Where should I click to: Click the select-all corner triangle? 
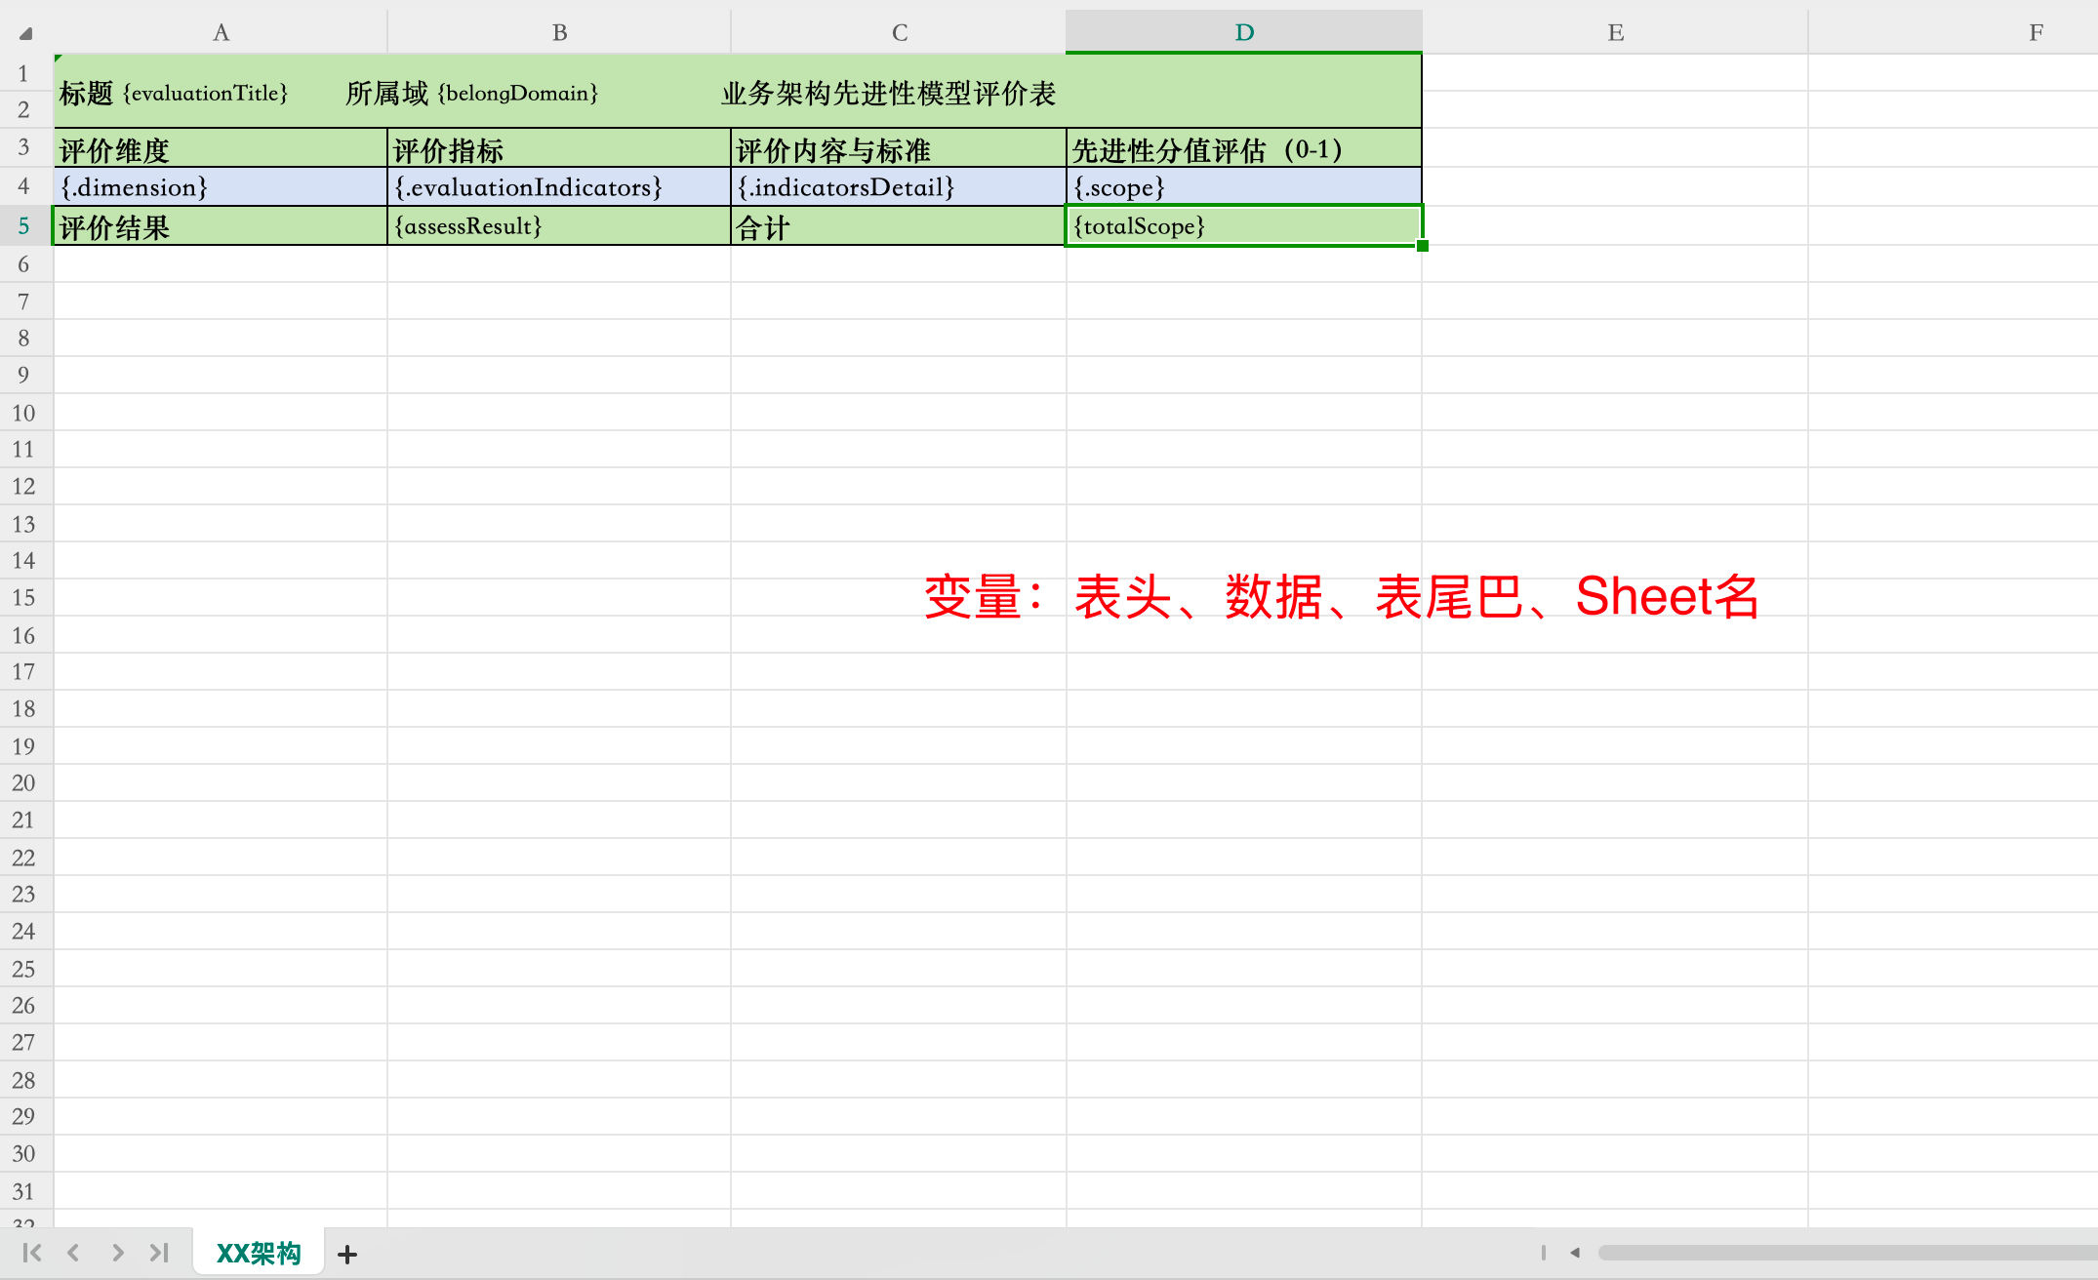[x=26, y=33]
